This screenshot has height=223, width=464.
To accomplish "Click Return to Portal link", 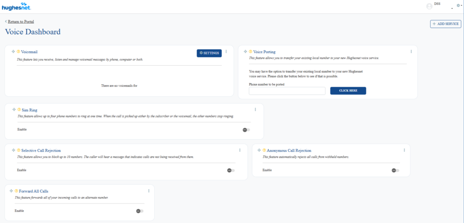I will click(20, 21).
